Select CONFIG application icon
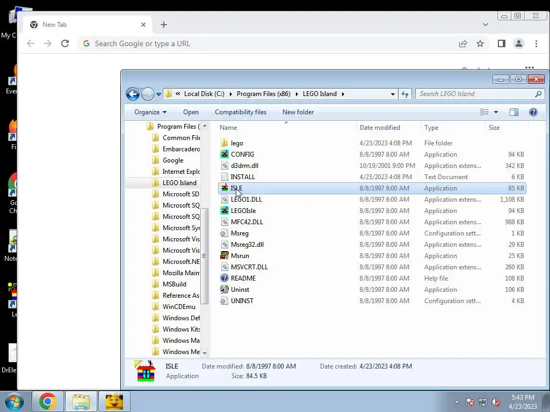The height and width of the screenshot is (412, 550). 225,154
